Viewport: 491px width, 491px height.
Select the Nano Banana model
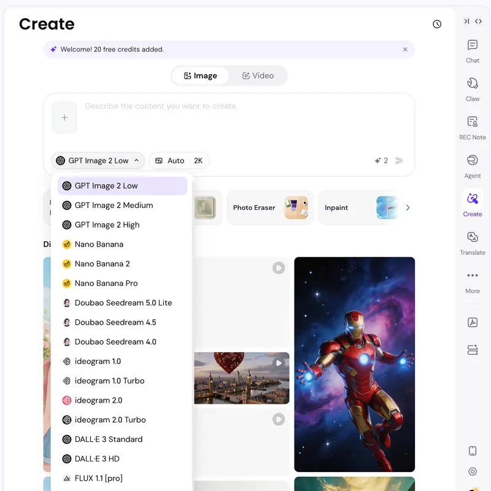coord(122,244)
